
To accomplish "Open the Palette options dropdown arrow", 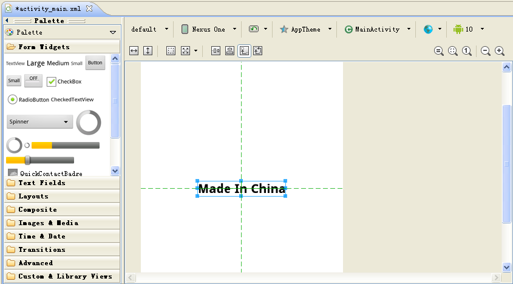I will (x=113, y=32).
